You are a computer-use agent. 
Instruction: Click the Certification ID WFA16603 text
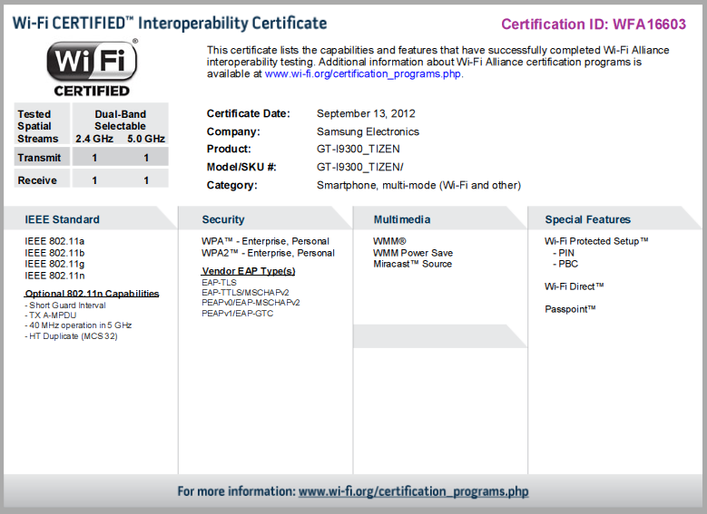tap(594, 24)
